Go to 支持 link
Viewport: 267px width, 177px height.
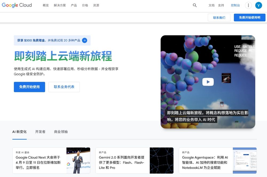pyautogui.click(x=221, y=5)
